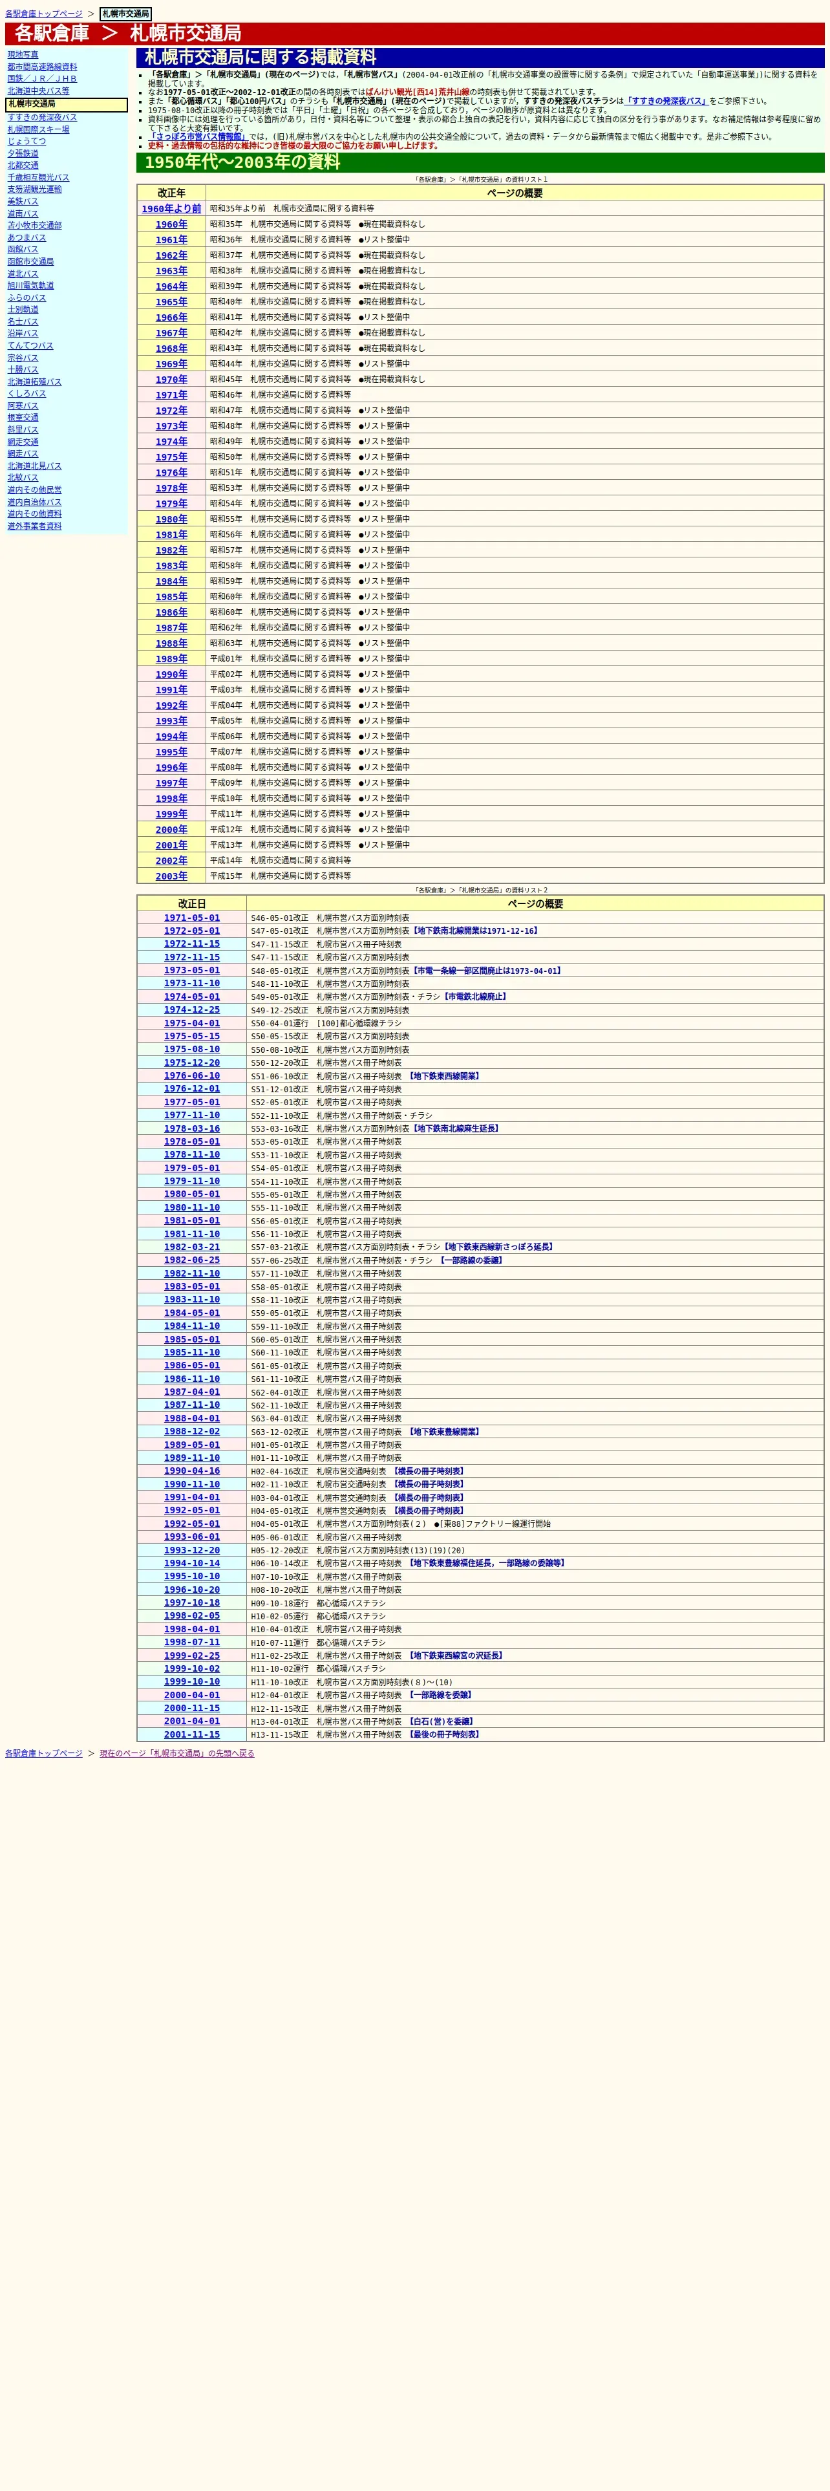Click 道内自治体バス sidebar link
This screenshot has width=830, height=2491.
tap(35, 502)
